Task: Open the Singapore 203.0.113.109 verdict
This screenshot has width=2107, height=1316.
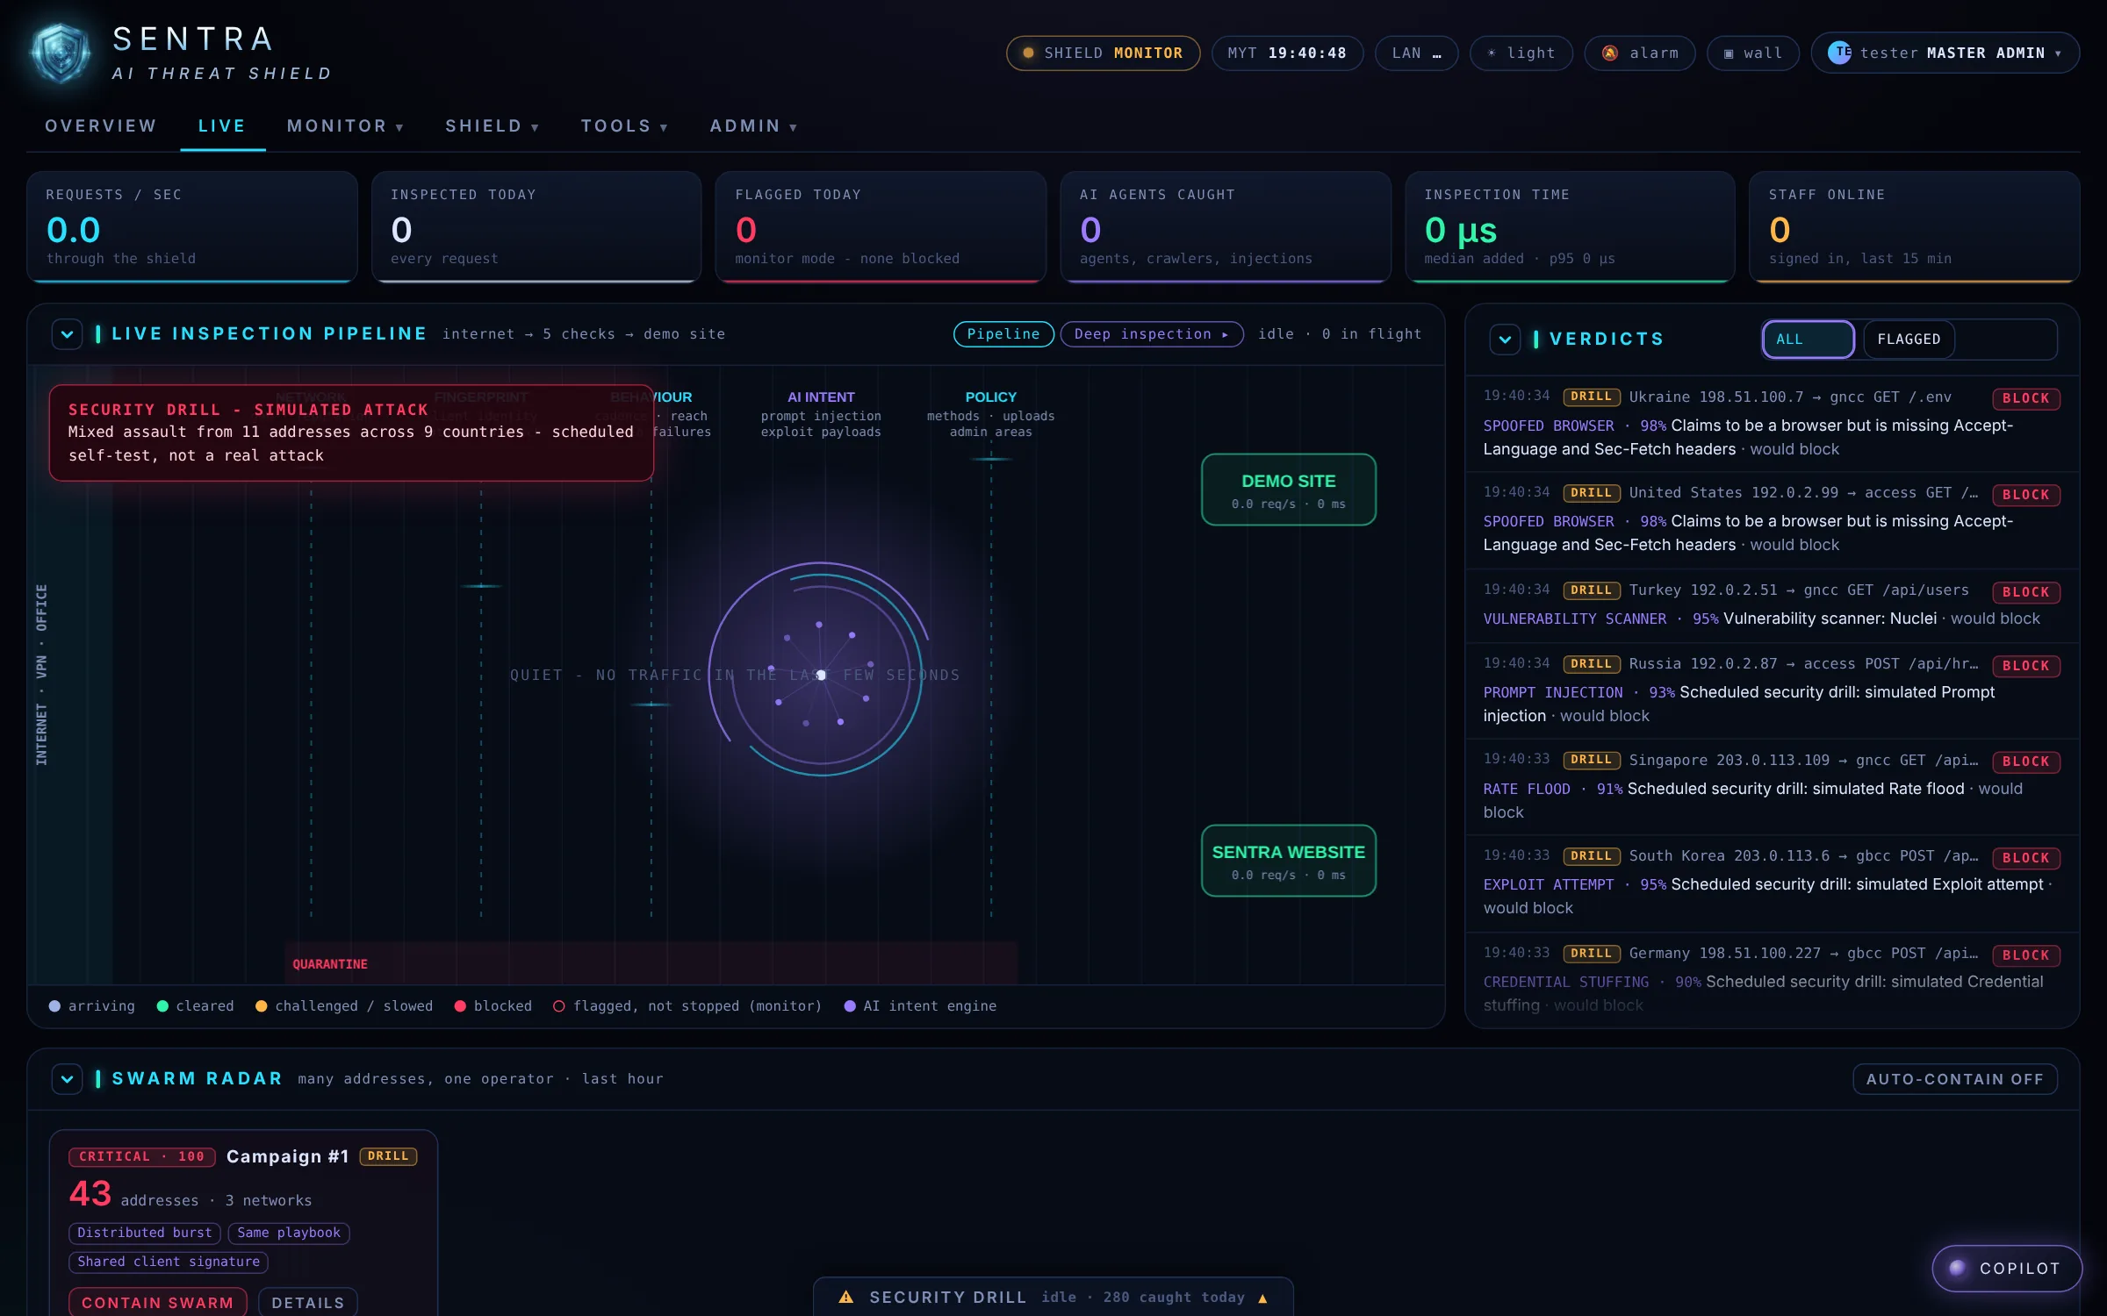Action: [1772, 786]
